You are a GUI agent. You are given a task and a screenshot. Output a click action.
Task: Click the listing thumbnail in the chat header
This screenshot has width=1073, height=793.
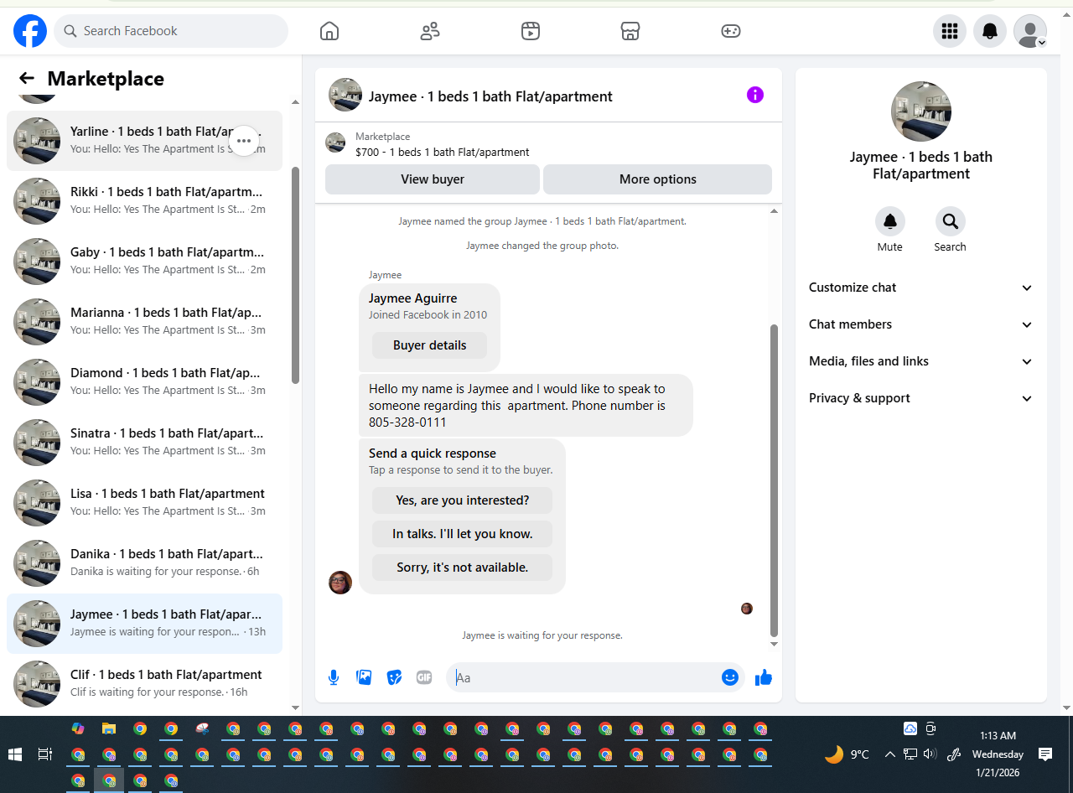pyautogui.click(x=345, y=95)
